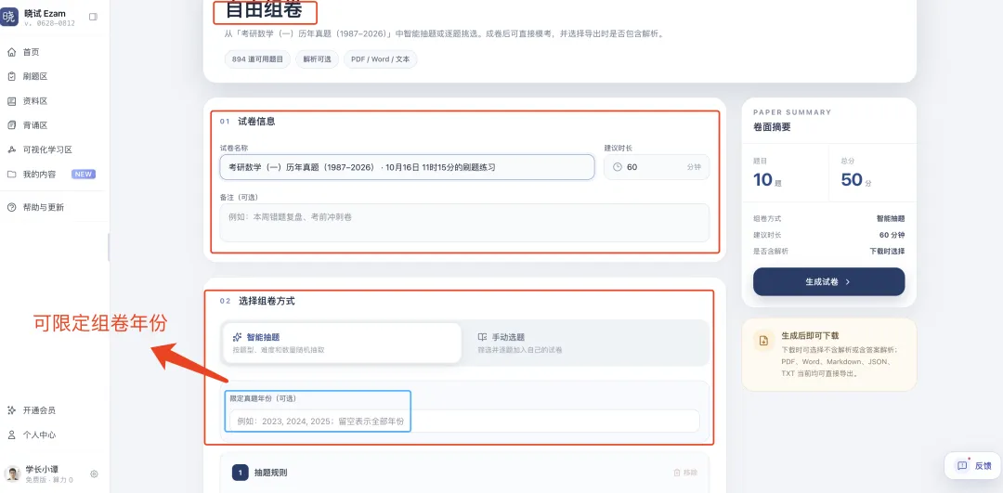The width and height of the screenshot is (1003, 493).
Task: Click the 背诵区 notebook icon
Action: coord(11,125)
